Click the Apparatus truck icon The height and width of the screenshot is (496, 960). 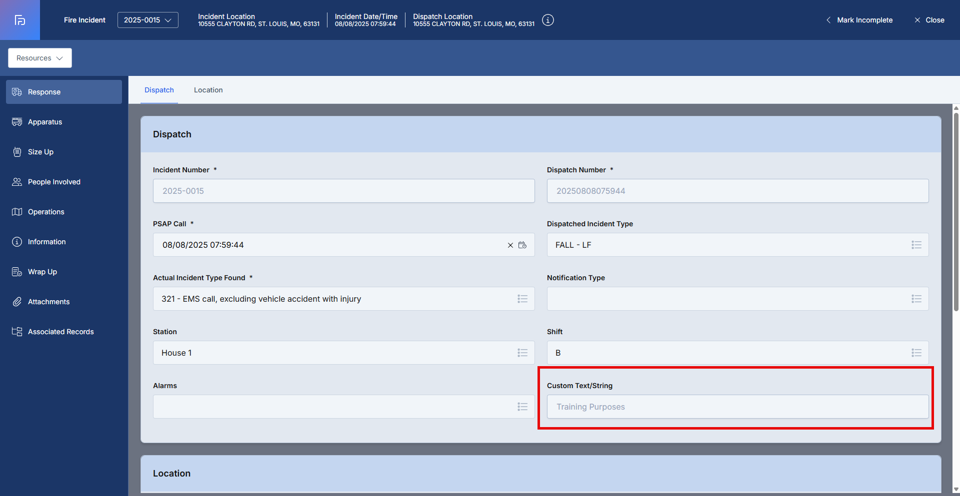click(17, 122)
